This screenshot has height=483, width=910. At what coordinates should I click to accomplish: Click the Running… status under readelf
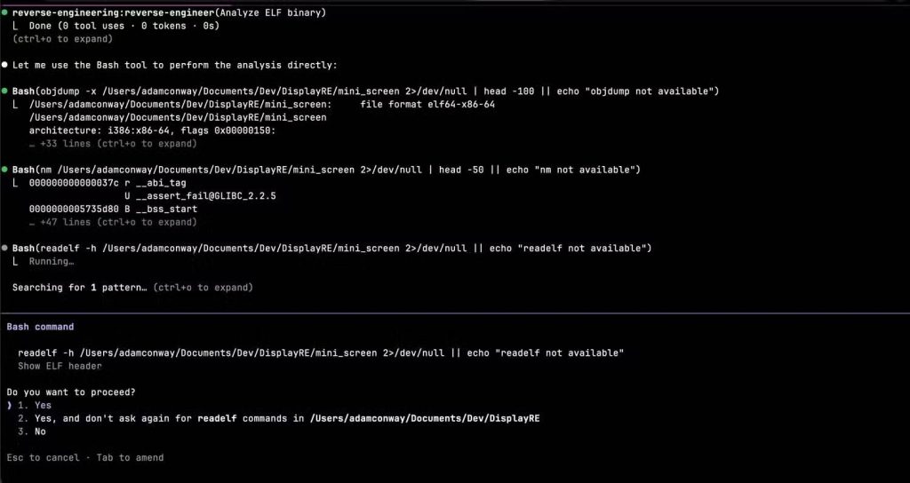coord(52,262)
